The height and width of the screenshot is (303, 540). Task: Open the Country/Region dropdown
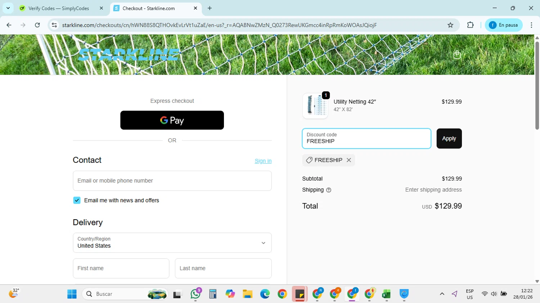(172, 243)
